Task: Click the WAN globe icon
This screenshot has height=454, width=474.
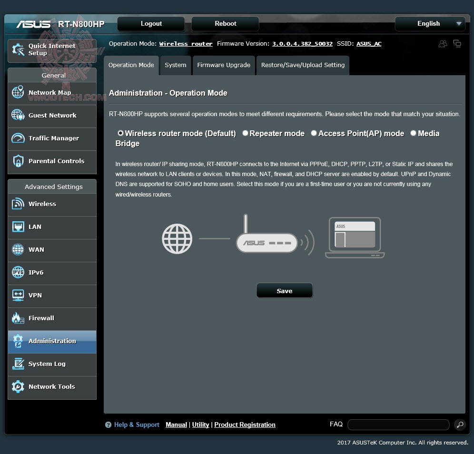Action: point(18,249)
